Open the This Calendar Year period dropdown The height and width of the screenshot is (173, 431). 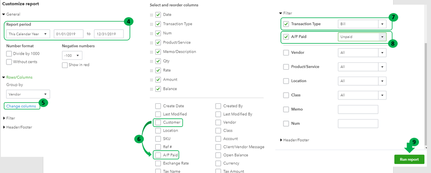tap(28, 34)
